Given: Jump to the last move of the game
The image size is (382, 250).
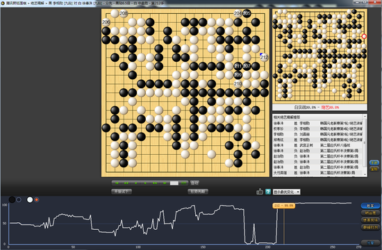Looking at the screenshot, I should click(165, 183).
